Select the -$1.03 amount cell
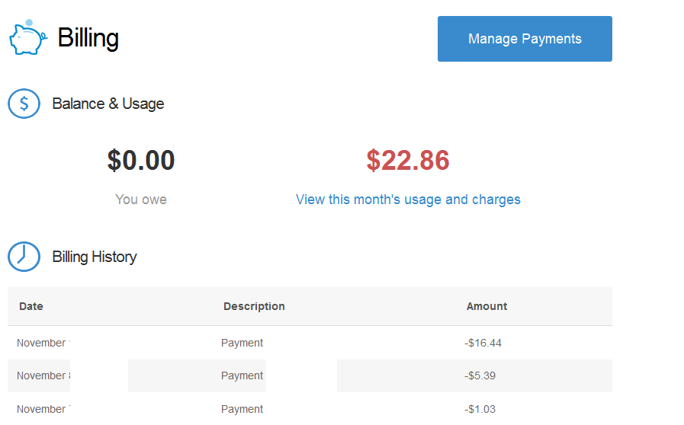 click(x=480, y=409)
